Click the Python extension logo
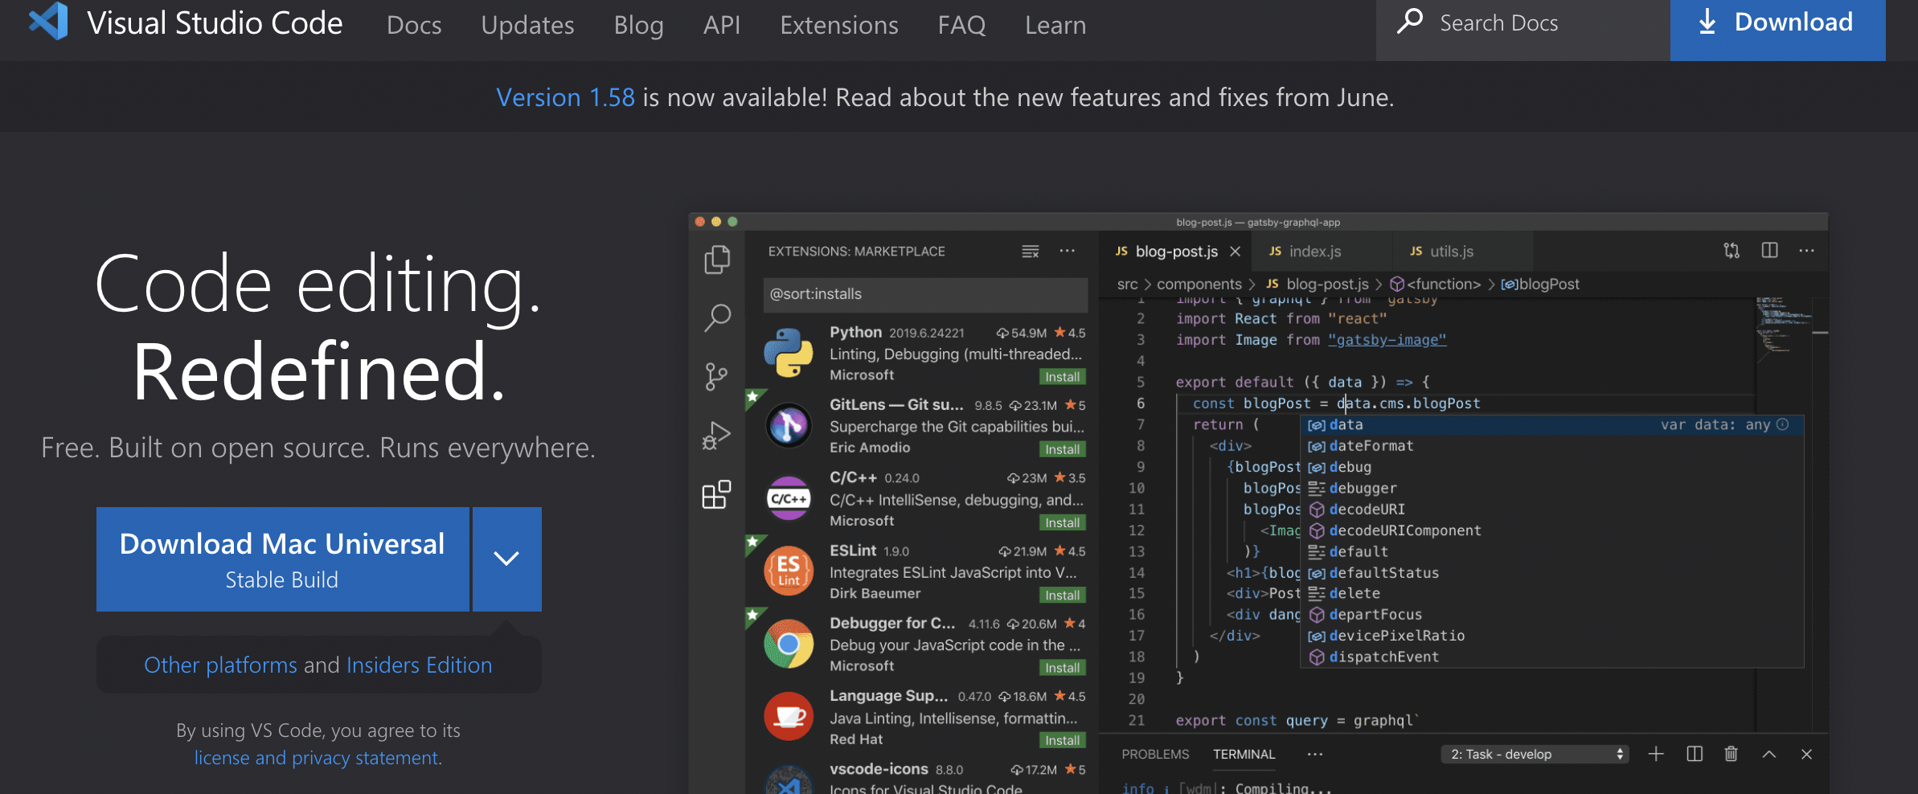 click(x=789, y=352)
